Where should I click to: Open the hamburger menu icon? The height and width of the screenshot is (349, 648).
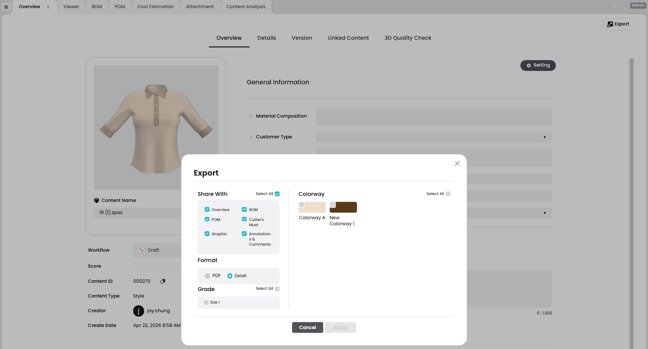6,7
